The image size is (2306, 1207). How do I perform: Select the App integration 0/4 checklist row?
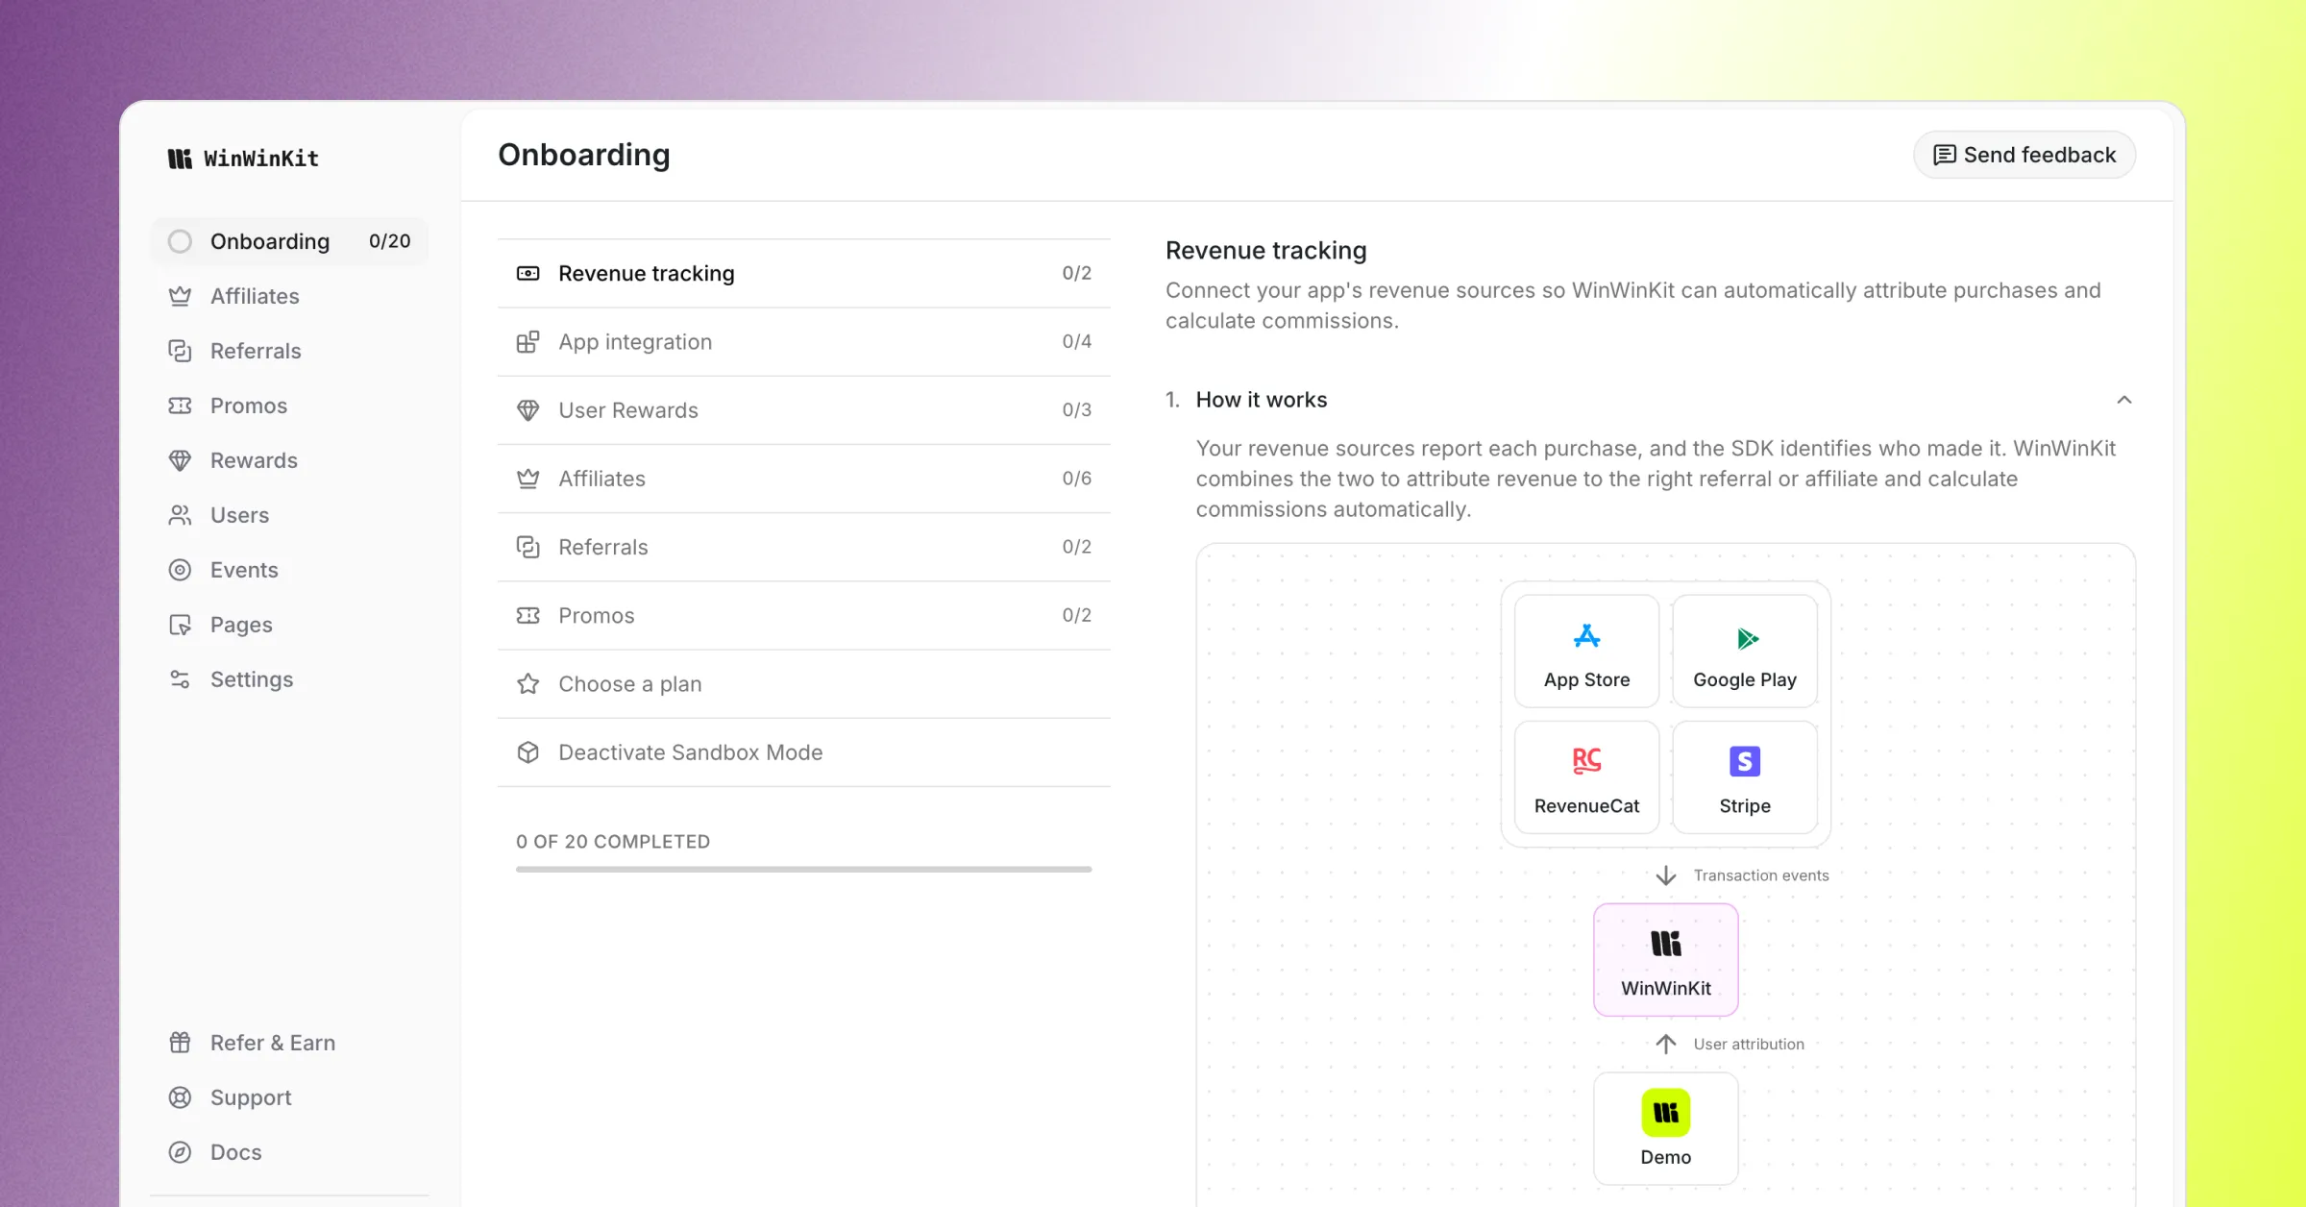(x=803, y=342)
